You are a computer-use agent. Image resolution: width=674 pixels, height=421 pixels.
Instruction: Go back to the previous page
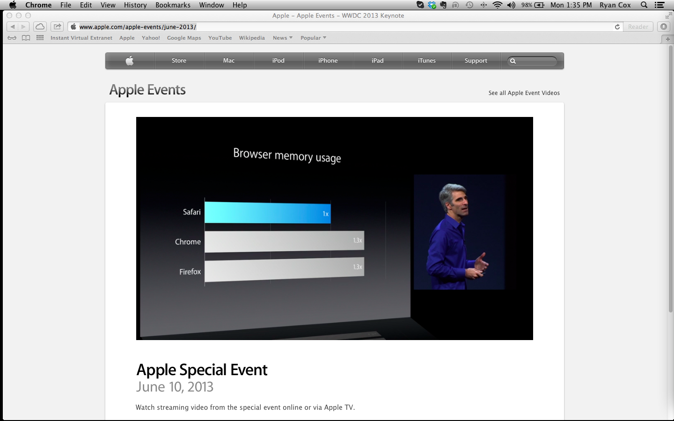pos(12,27)
